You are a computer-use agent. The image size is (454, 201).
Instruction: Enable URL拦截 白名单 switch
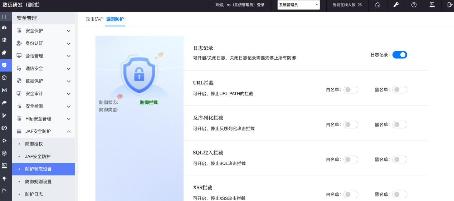pos(351,90)
